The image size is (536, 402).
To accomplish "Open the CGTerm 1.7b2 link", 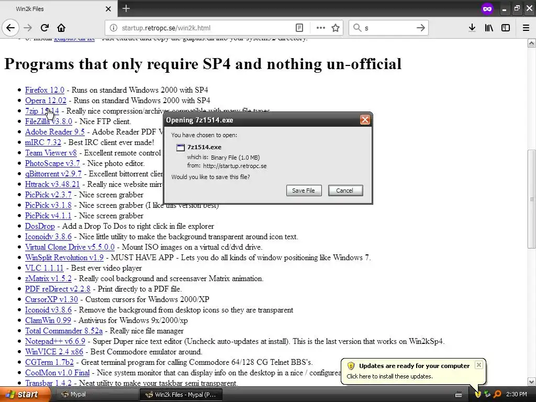I will [49, 362].
